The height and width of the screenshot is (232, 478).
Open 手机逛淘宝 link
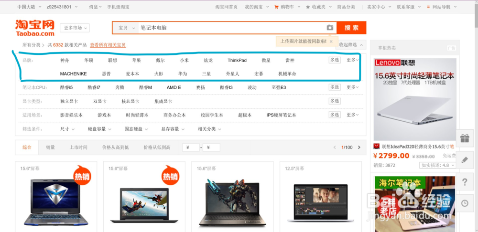118,7
